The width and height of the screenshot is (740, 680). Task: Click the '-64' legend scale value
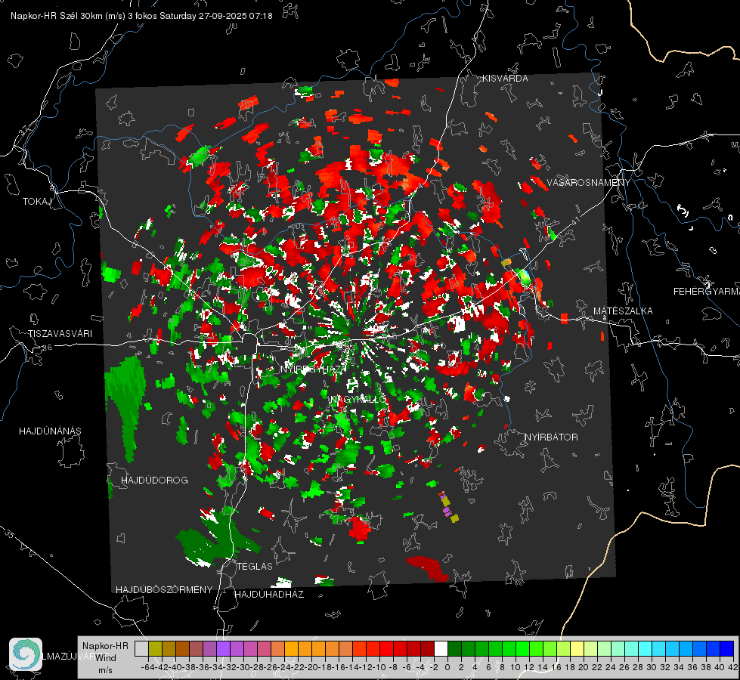pyautogui.click(x=147, y=667)
